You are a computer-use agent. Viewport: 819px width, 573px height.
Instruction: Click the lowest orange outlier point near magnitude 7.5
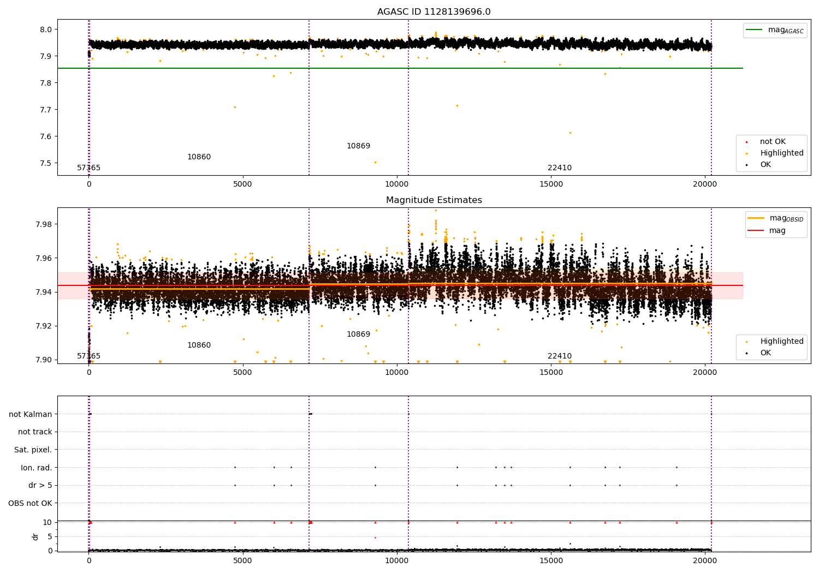pos(375,162)
